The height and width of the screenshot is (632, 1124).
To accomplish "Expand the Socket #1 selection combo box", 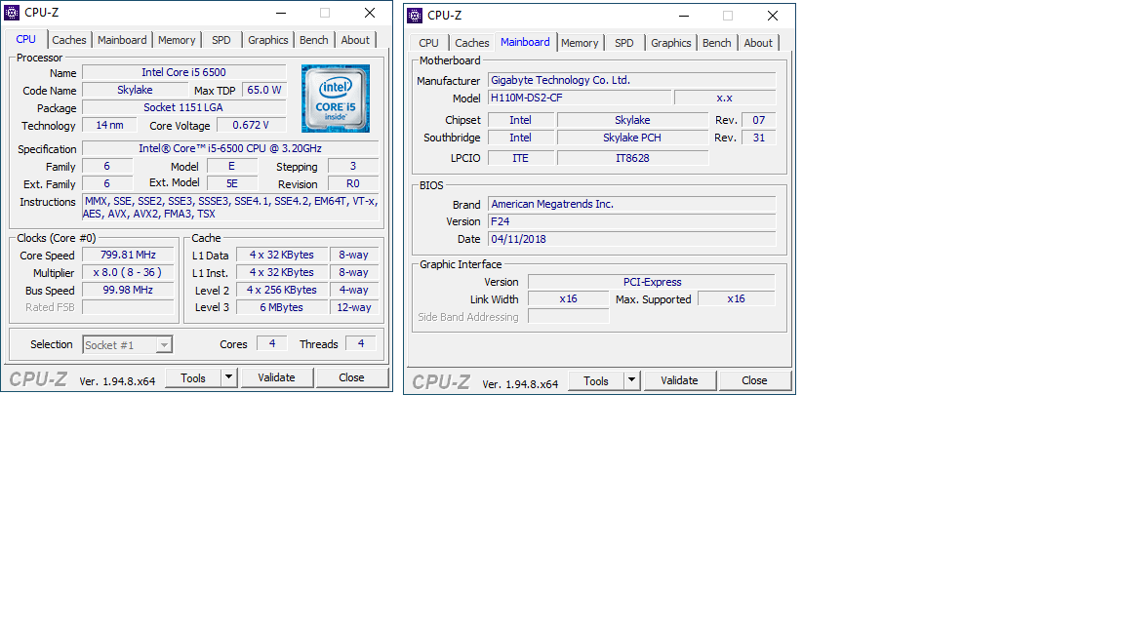I will 164,344.
